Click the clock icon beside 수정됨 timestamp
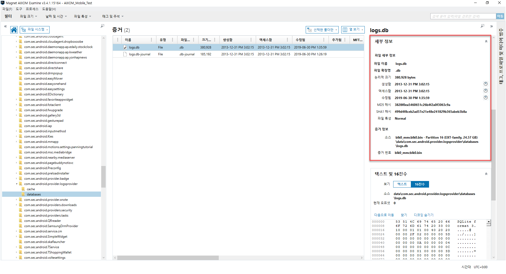Image resolution: width=506 pixels, height=274 pixels. 485,98
